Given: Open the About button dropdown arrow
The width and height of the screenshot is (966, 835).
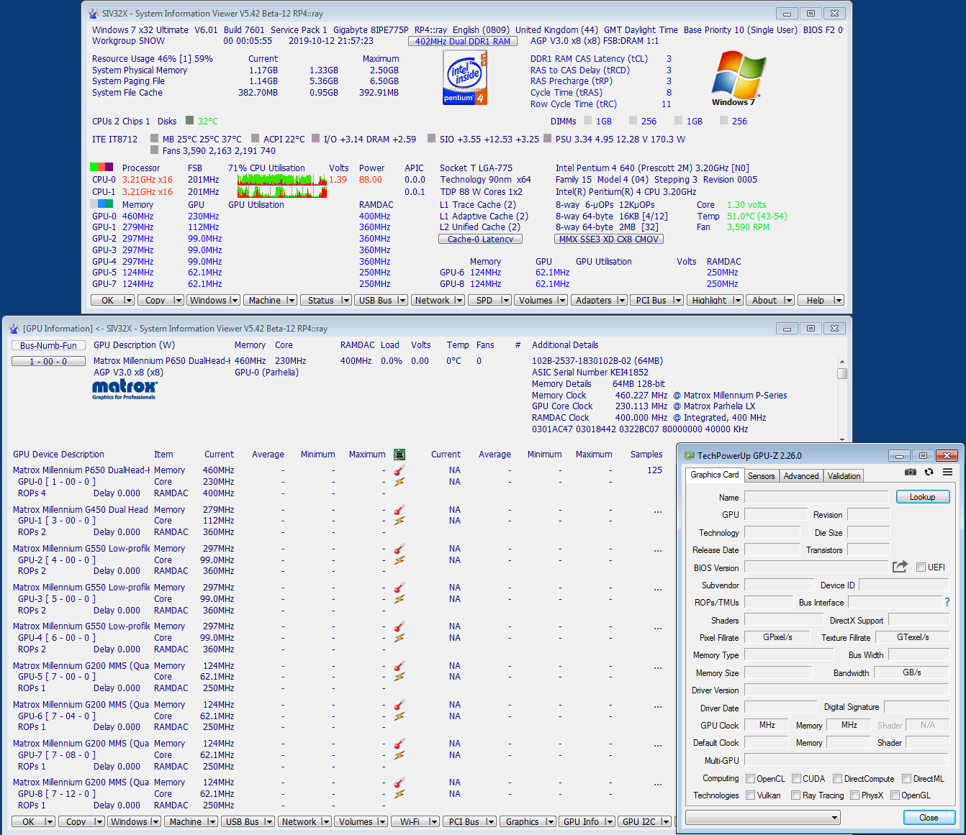Looking at the screenshot, I should point(787,301).
